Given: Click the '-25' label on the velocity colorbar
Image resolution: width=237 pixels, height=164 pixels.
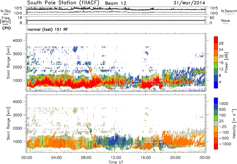Looking at the screenshot, I should pos(223,127).
